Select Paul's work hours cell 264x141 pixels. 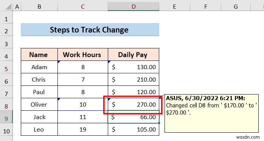click(83, 92)
